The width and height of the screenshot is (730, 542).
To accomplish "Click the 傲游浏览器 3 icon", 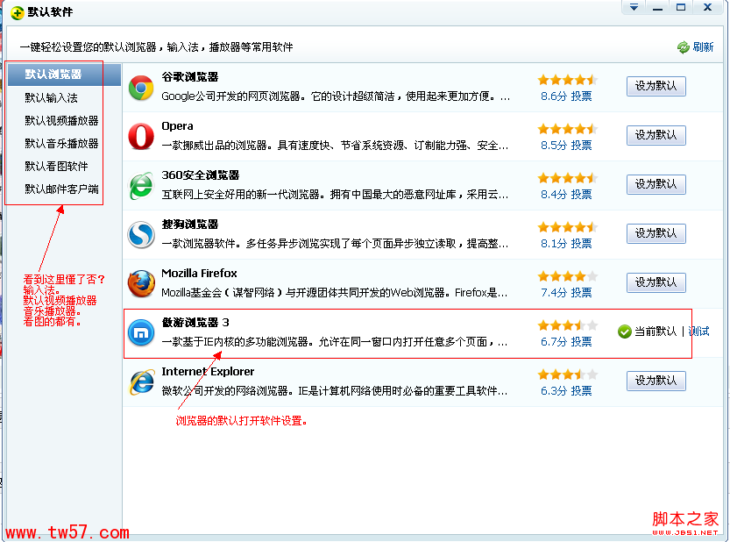I will coord(141,332).
